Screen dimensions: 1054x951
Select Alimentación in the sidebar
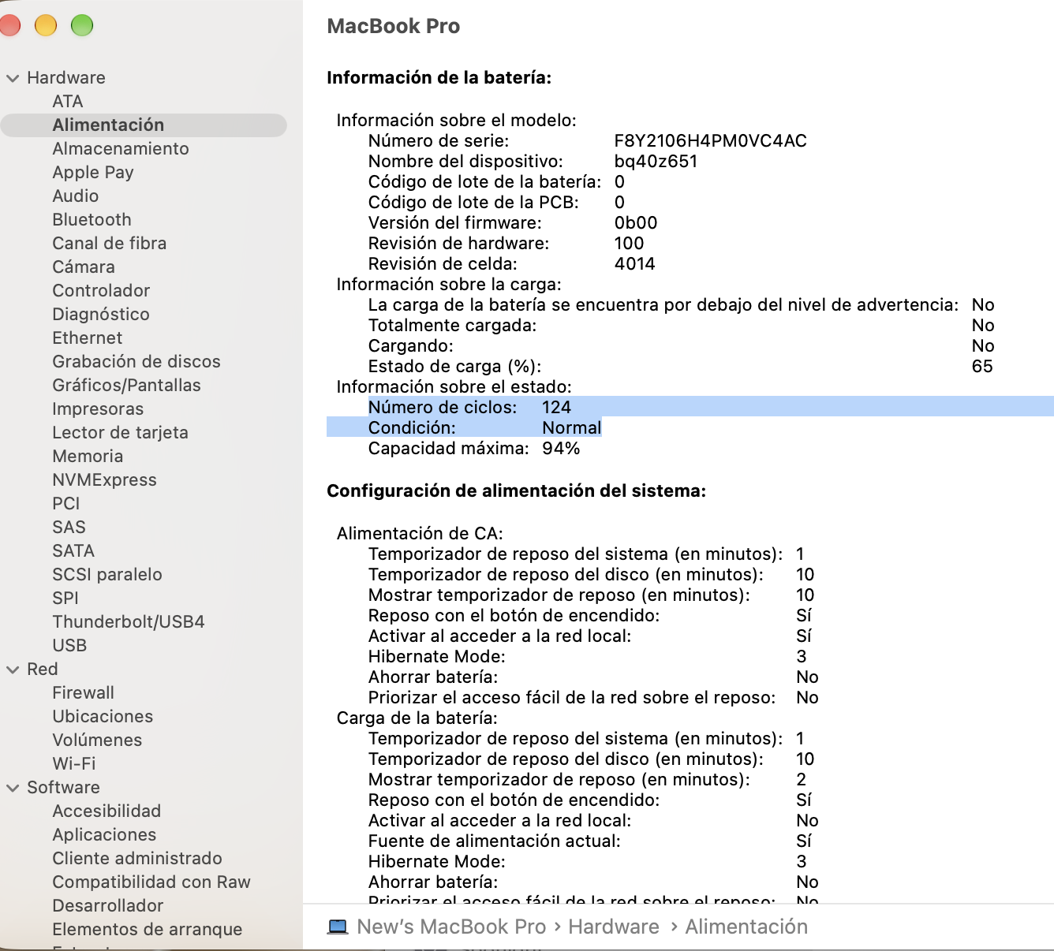tap(144, 125)
